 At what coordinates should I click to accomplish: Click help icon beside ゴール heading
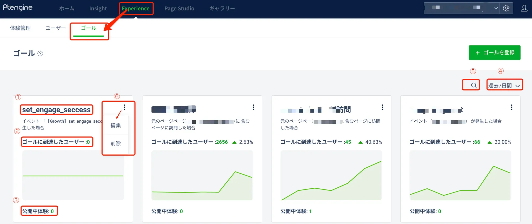[x=40, y=54]
